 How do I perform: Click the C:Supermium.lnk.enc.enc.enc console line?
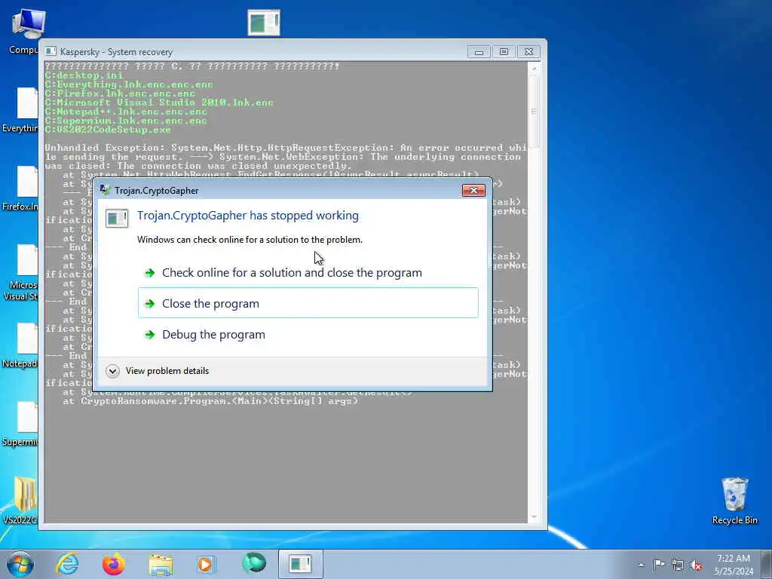point(126,121)
